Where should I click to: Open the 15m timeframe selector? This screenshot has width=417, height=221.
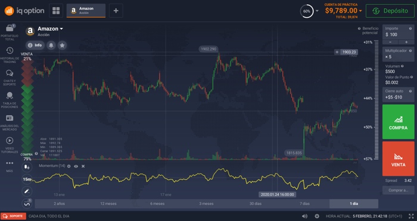click(27, 179)
